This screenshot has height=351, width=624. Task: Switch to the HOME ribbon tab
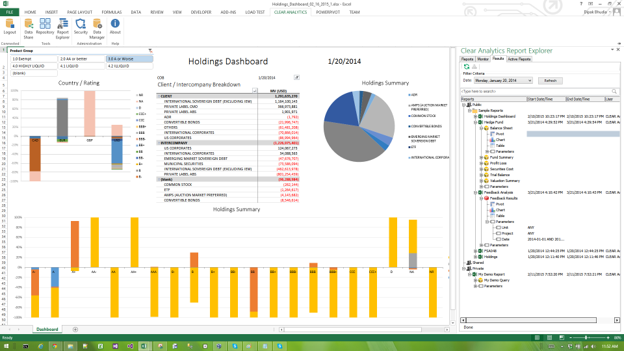point(31,12)
